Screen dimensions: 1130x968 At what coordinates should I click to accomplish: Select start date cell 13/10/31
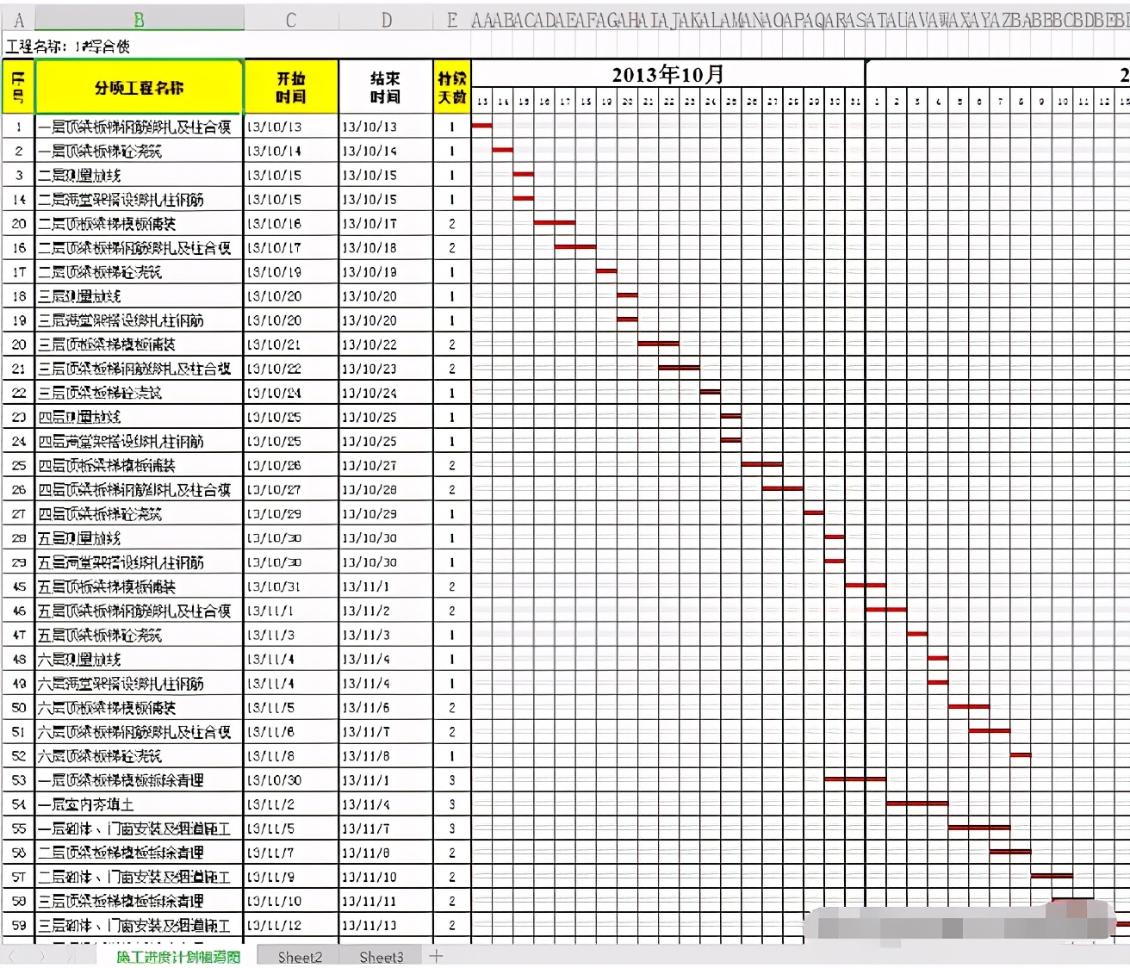(291, 586)
